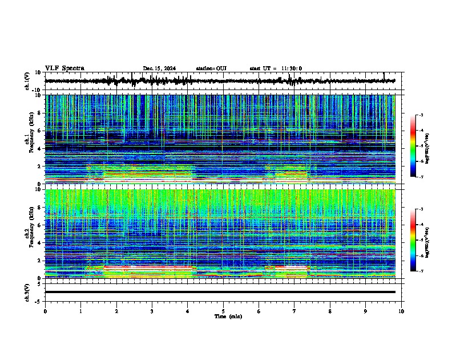This screenshot has width=452, height=349.
Task: Click the "5" tick on the ch.3(V) axis
Action: pyautogui.click(x=39, y=284)
